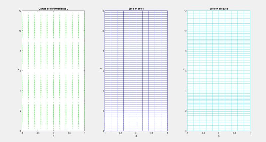Click the X axis label under deformation plot
The image size is (266, 142).
[53, 136]
